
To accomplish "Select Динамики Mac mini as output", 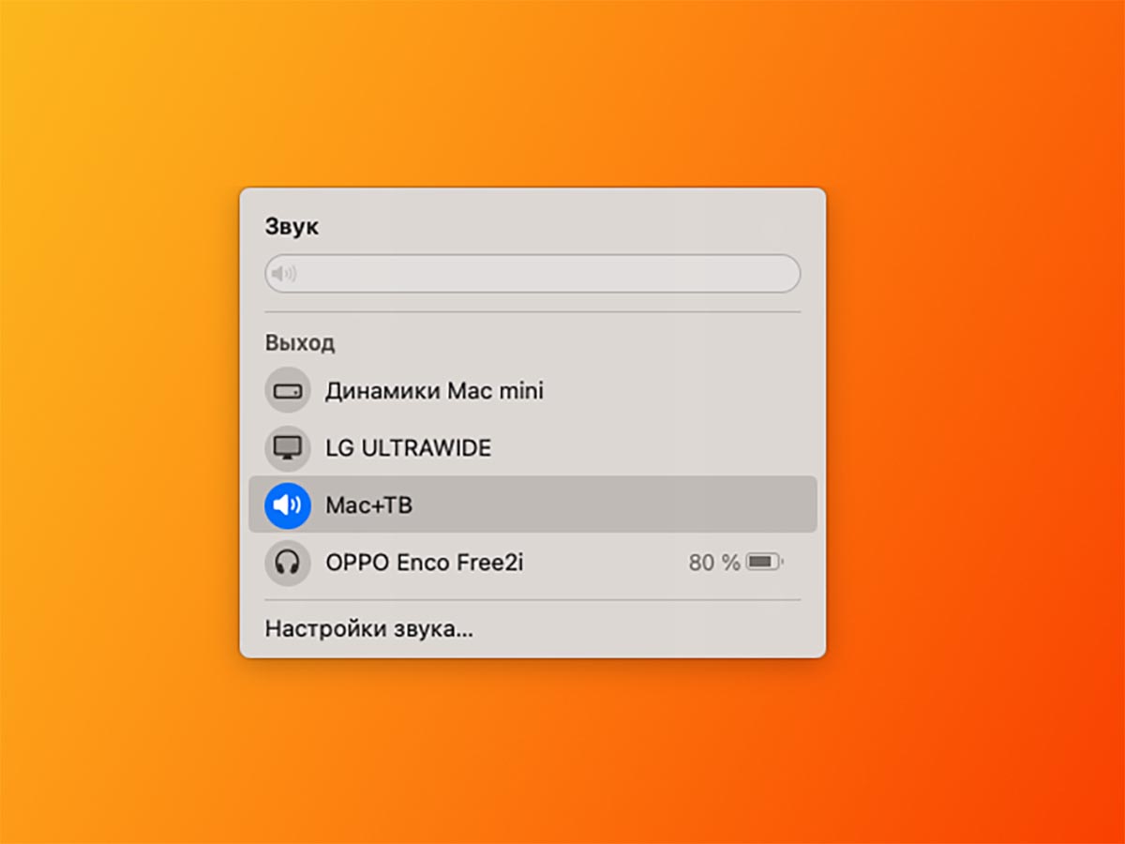I will (532, 390).
